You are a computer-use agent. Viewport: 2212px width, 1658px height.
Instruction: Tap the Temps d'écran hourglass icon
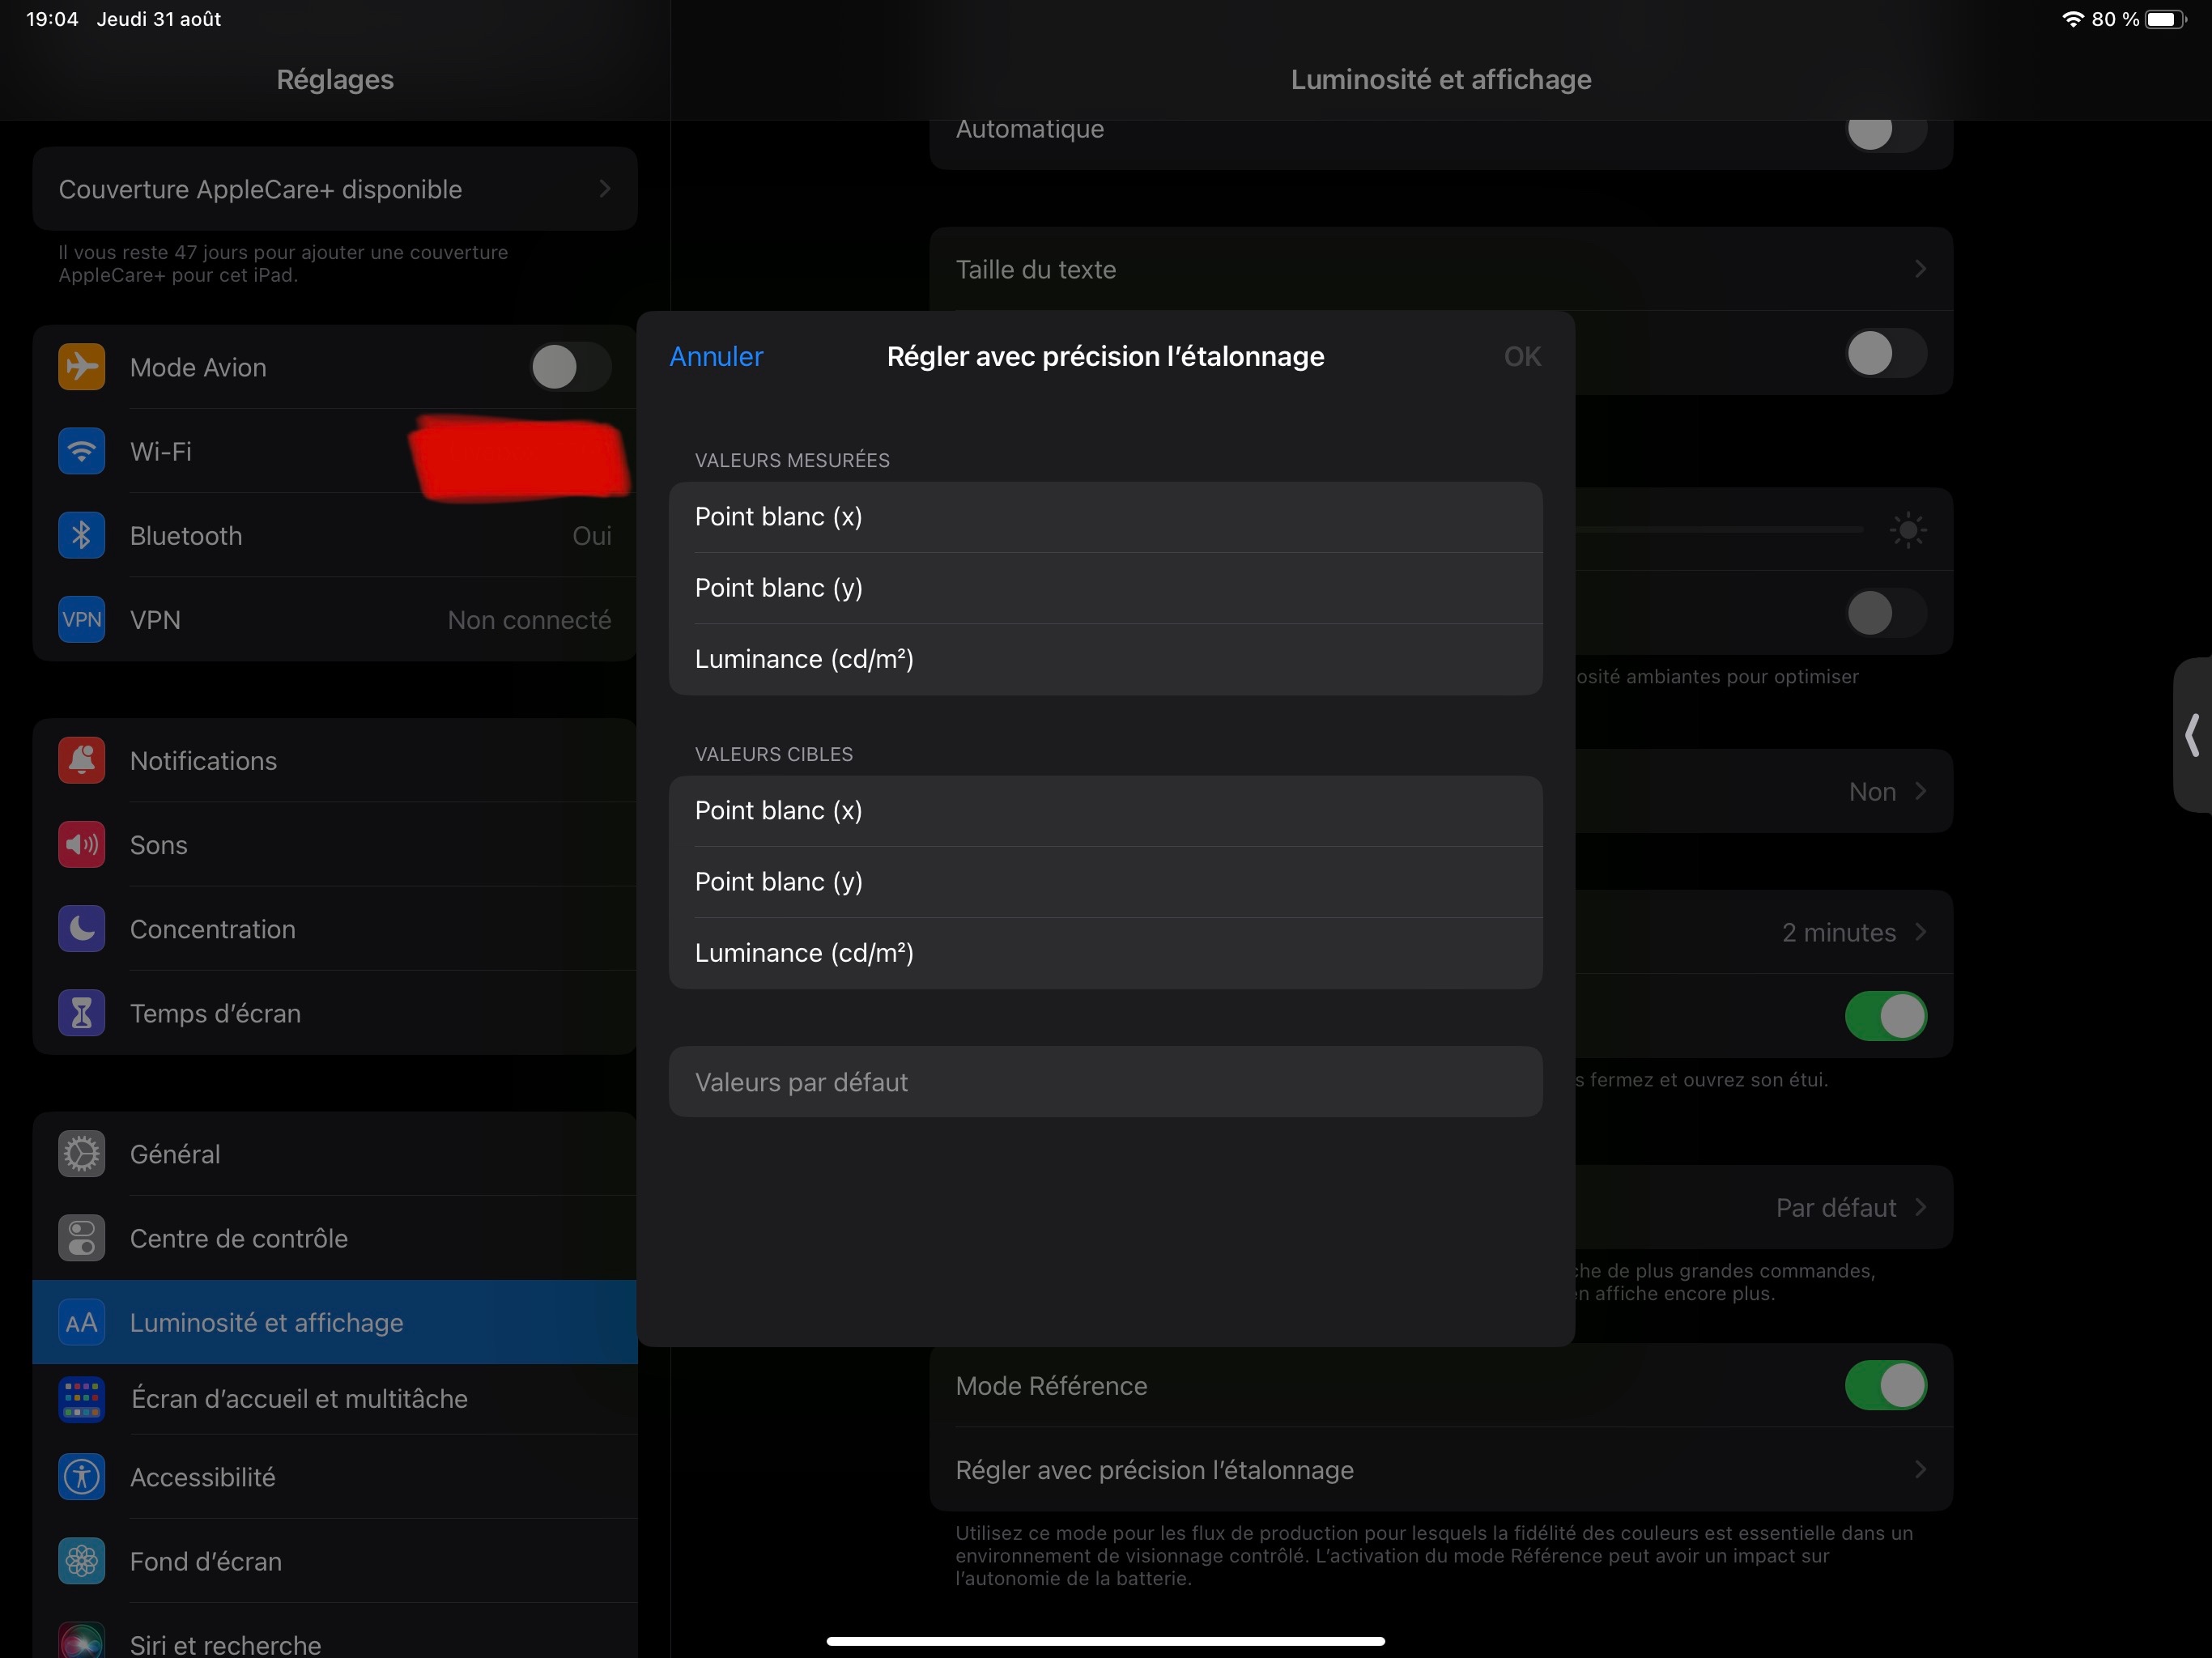click(x=82, y=1013)
